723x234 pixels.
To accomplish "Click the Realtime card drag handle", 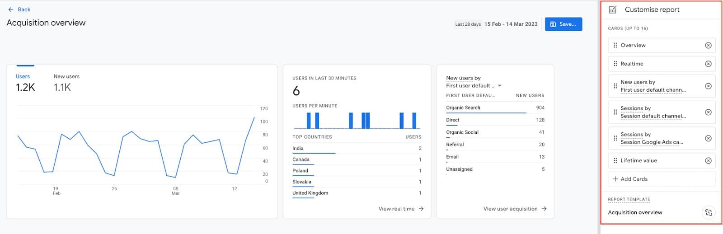I will pyautogui.click(x=615, y=64).
